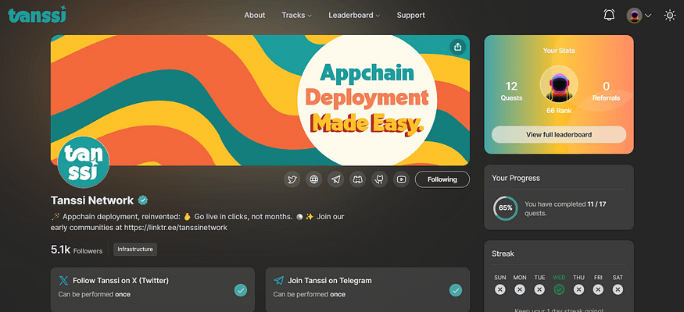The image size is (684, 312).
Task: Click the 12 Quests stat
Action: click(x=511, y=91)
